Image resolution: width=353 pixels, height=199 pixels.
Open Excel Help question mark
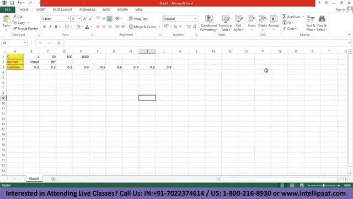(319, 3)
